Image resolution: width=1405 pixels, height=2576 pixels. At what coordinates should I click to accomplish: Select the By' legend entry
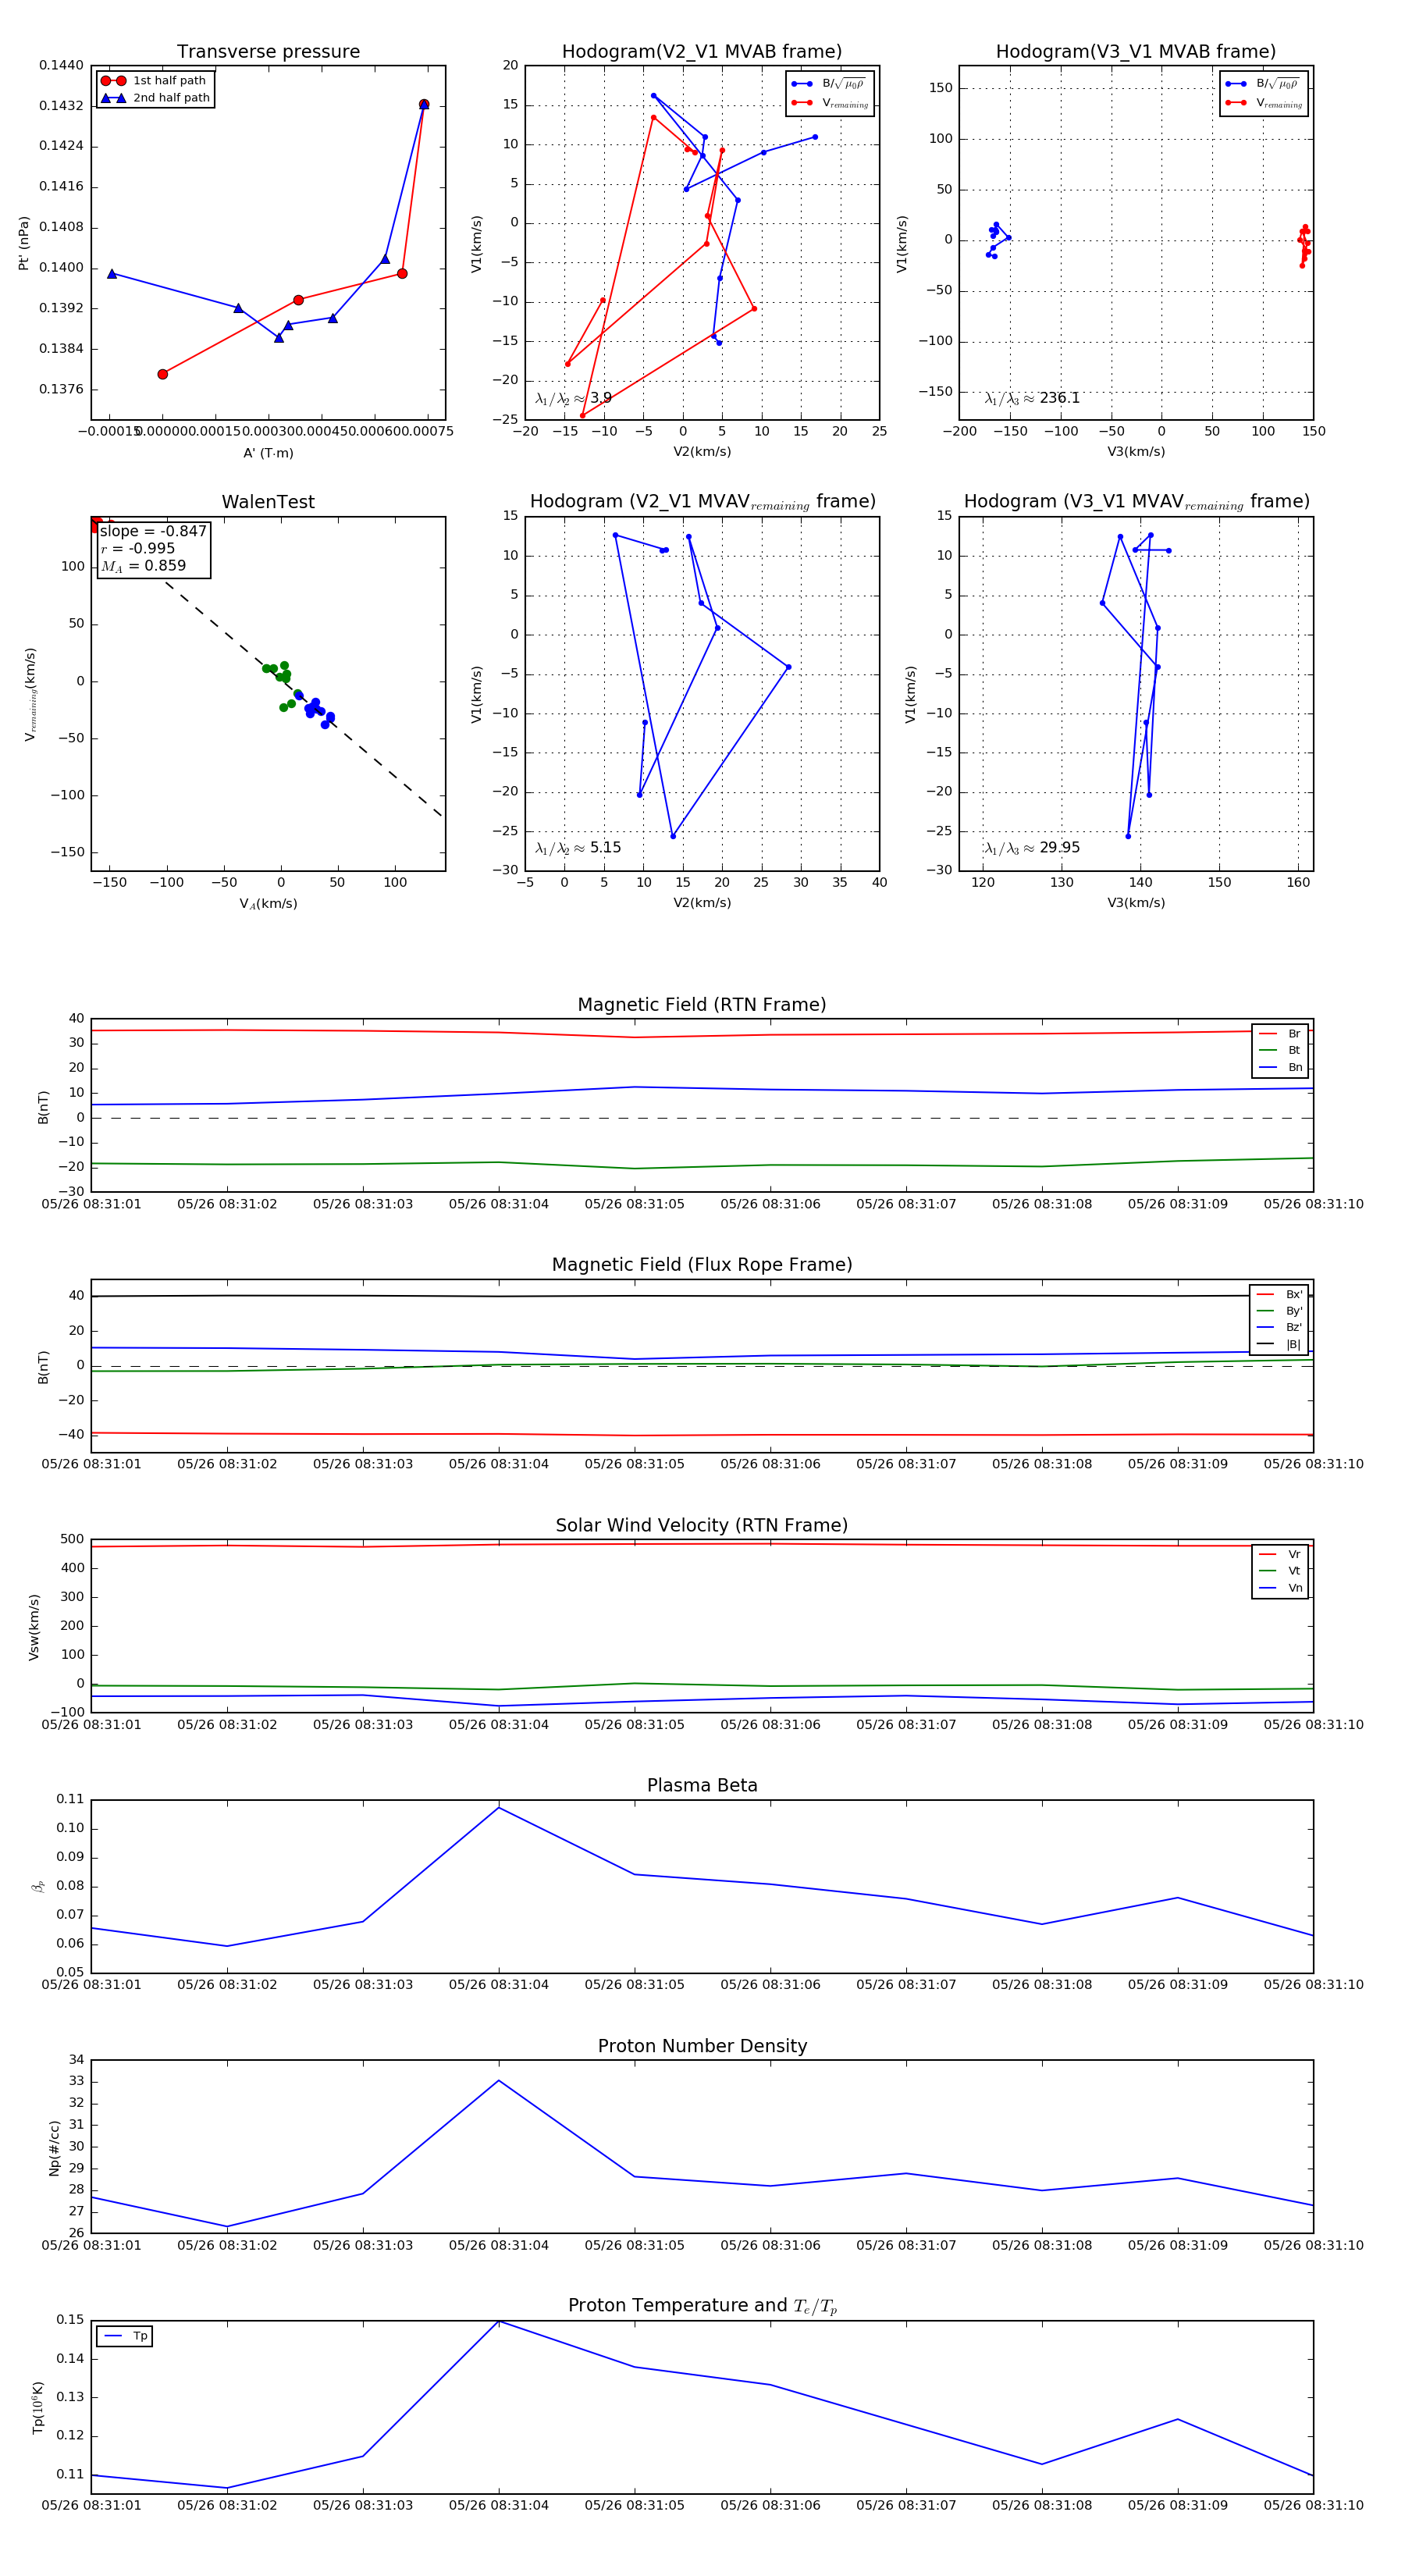1280,1311
